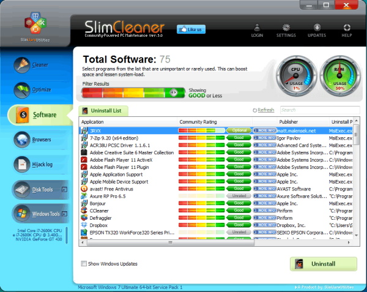The width and height of the screenshot is (367, 292).
Task: Click A Product by SlimWareUtilities link
Action: [324, 287]
